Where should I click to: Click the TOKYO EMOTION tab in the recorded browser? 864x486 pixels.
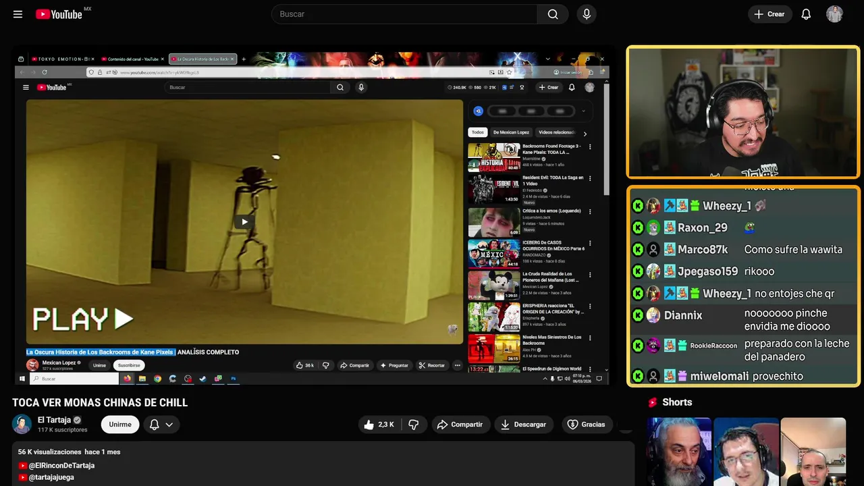(x=61, y=59)
